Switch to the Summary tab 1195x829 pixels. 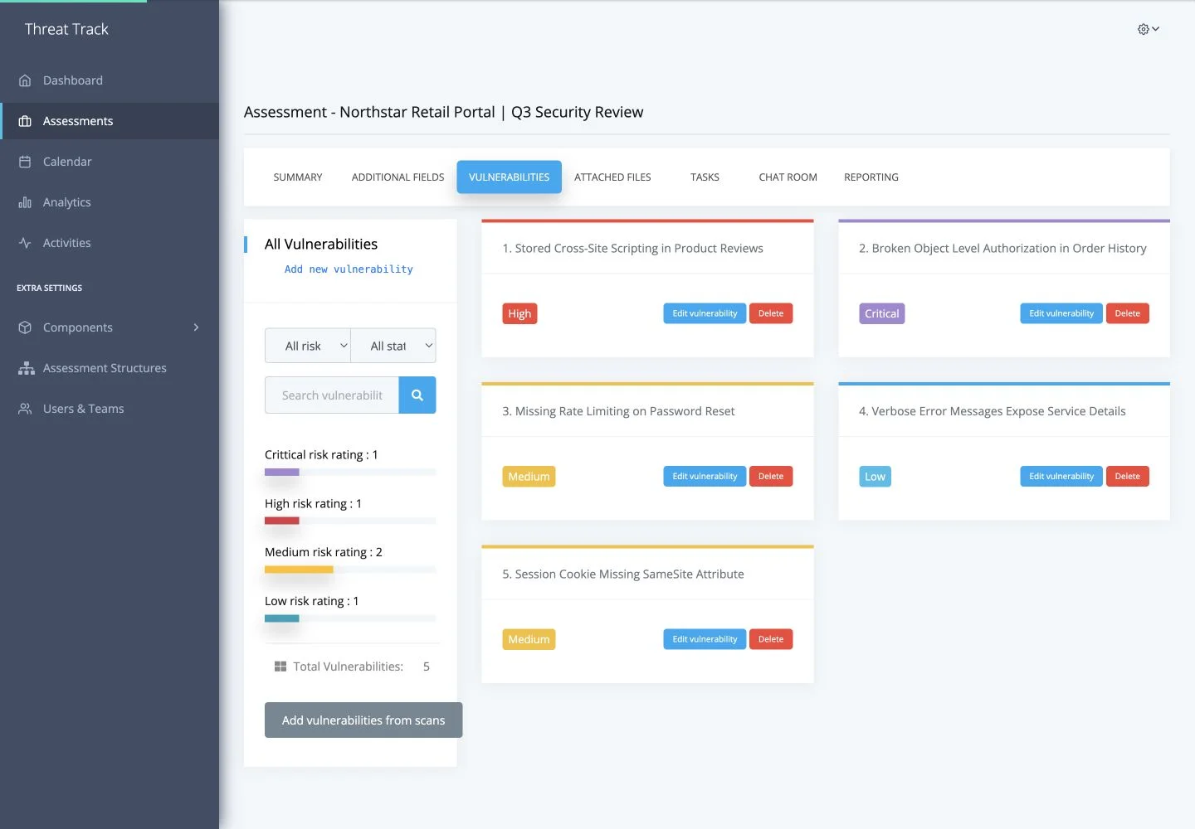coord(298,177)
